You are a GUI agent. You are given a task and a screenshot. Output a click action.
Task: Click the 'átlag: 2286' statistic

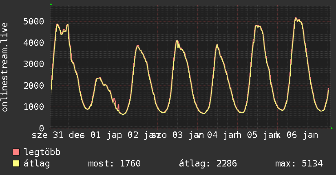[x=208, y=164]
